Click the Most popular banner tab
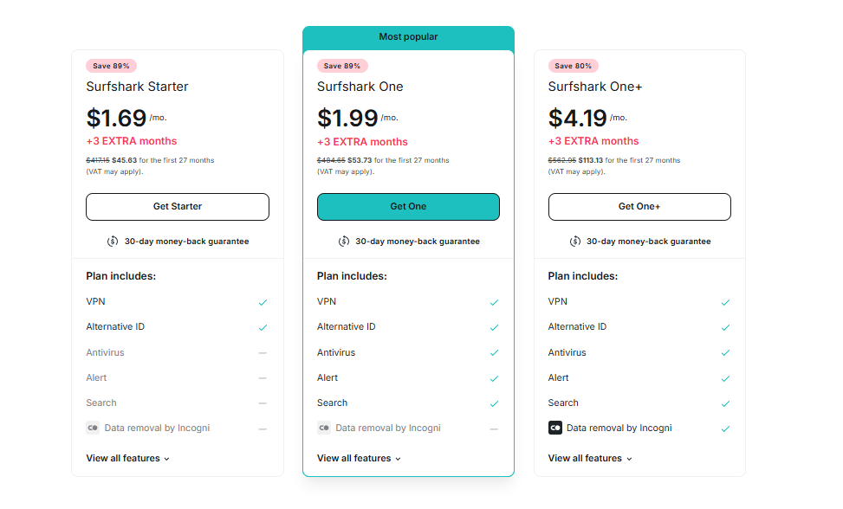Screen dimensions: 843x509 [408, 37]
